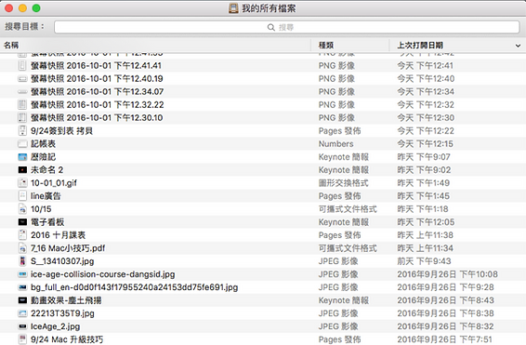Select file name S__13410307.jpg
This screenshot has width=526, height=345.
pos(62,261)
